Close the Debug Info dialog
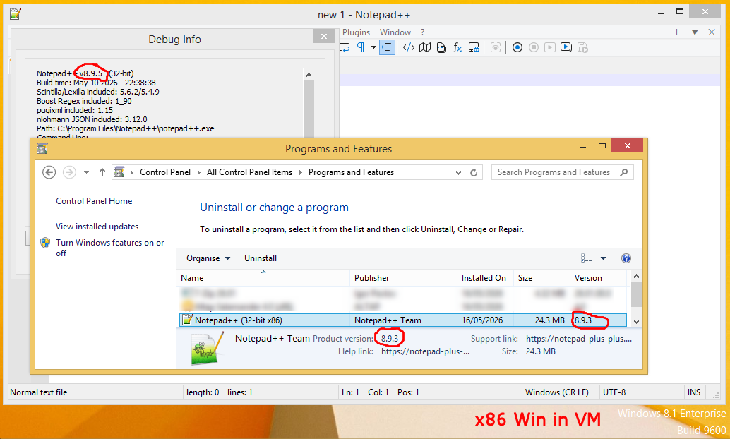The height and width of the screenshot is (439, 730). click(x=323, y=36)
